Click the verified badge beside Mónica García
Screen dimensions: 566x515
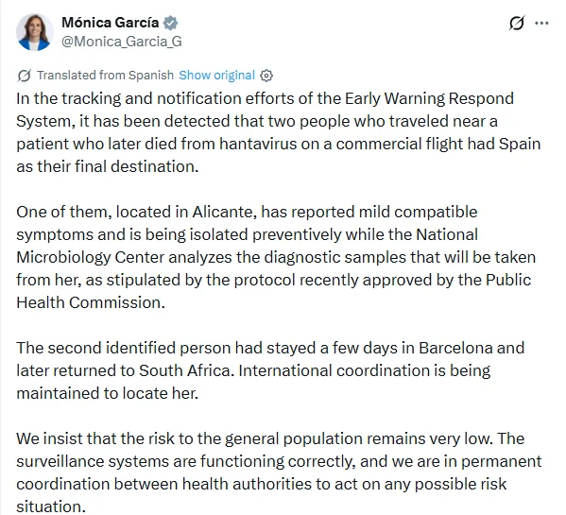[170, 23]
